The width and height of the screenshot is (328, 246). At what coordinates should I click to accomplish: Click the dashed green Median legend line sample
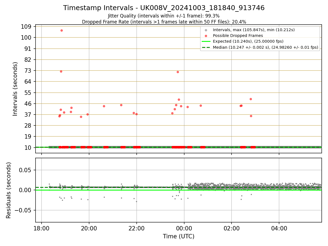click(206, 47)
